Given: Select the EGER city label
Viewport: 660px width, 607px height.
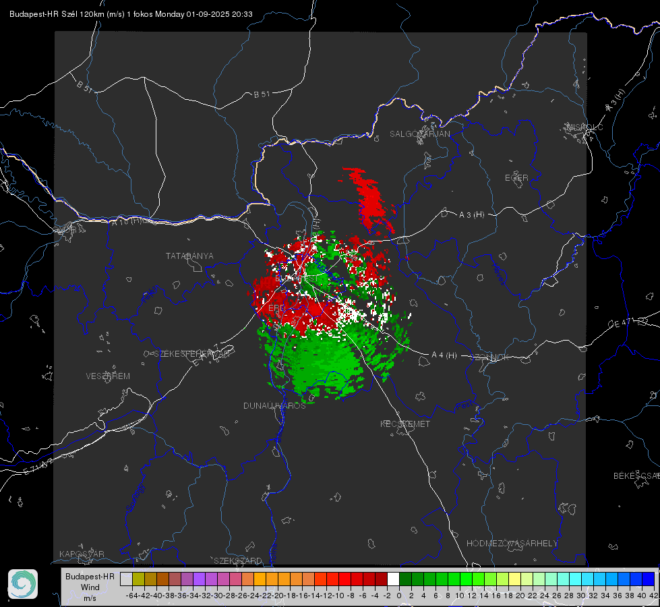Looking at the screenshot, I should [x=516, y=178].
